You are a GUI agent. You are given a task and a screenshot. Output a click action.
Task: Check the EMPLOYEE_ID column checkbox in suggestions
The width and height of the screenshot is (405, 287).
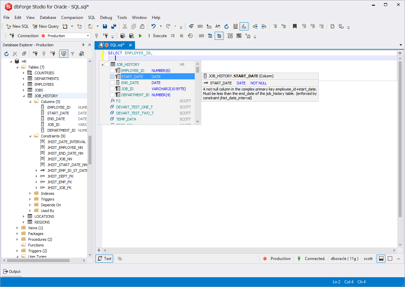coord(112,71)
